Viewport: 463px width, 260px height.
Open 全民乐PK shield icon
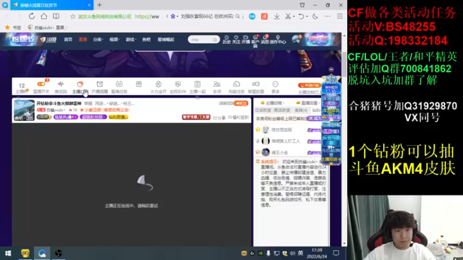[x=178, y=87]
